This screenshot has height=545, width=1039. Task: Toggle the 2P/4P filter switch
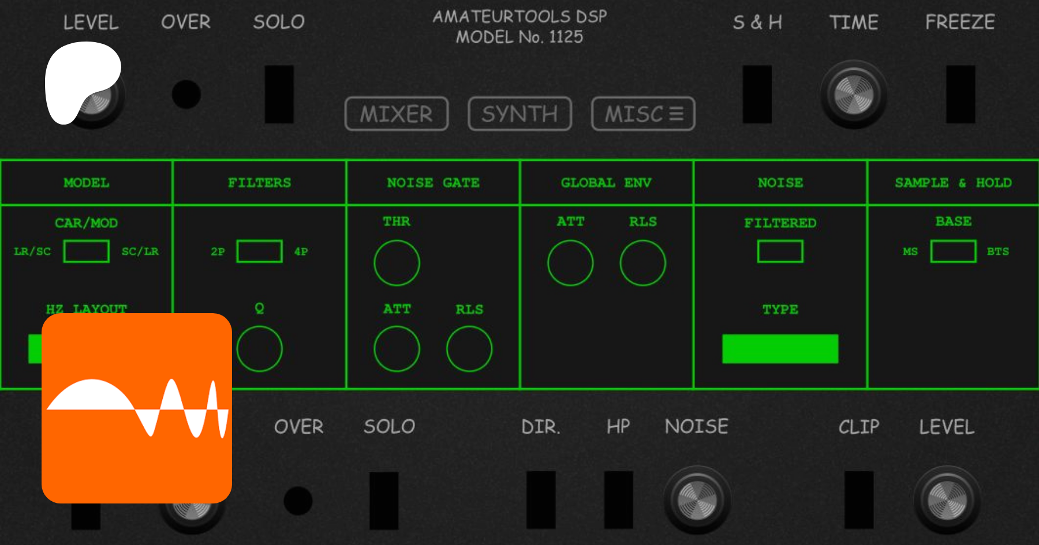click(259, 251)
